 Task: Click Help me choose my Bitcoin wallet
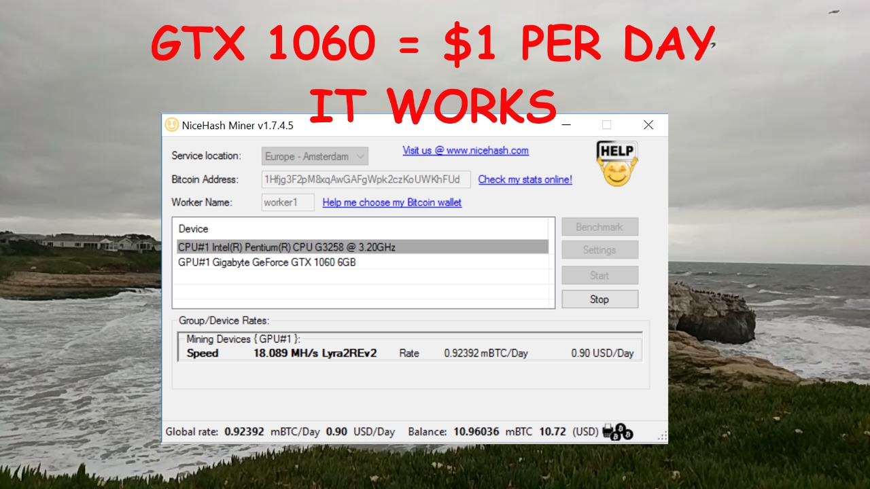(x=392, y=202)
